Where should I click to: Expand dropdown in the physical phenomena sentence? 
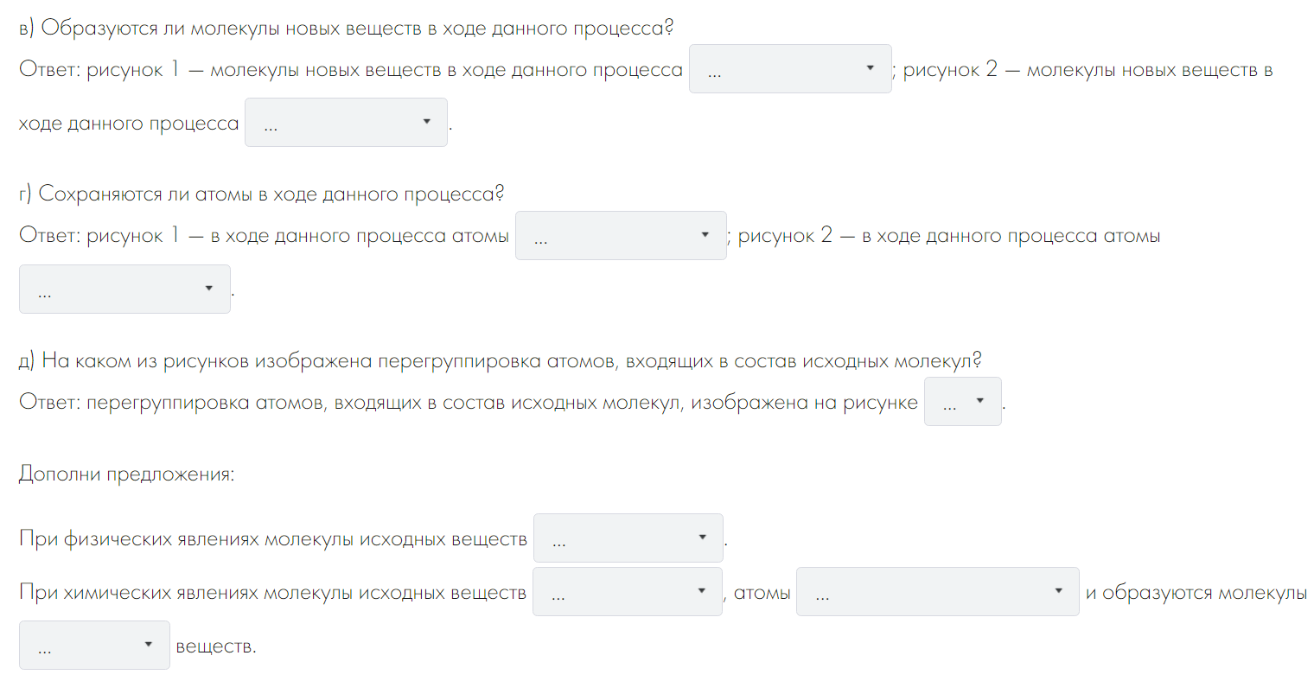628,538
